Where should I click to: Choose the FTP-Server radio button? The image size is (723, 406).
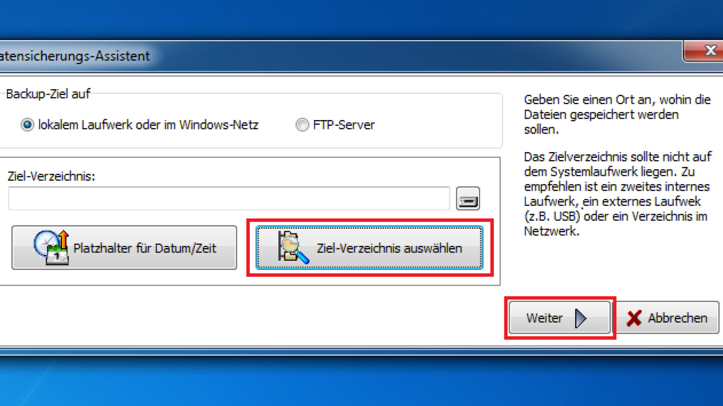[302, 125]
